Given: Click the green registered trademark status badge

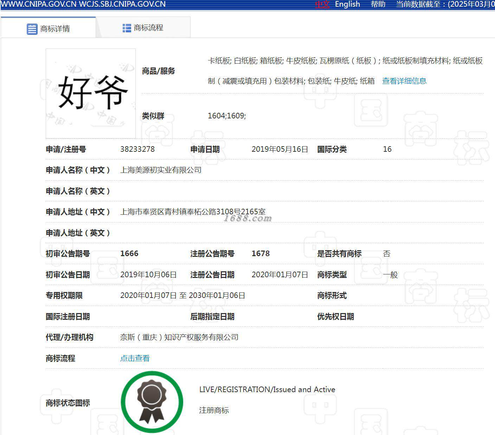Looking at the screenshot, I should point(152,402).
